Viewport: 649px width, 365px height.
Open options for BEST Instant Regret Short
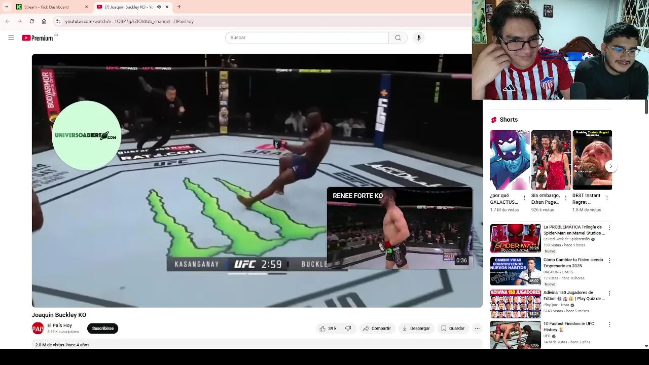coord(607,198)
